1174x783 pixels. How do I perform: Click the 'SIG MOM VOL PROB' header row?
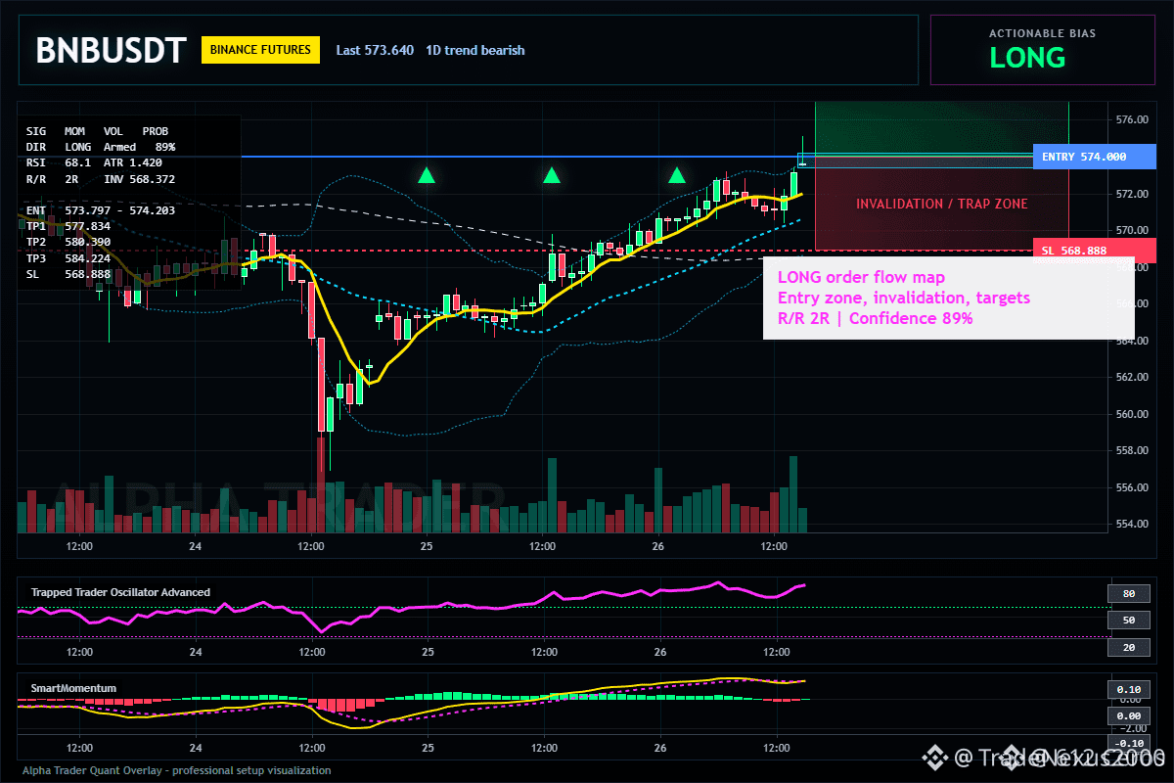click(x=97, y=131)
